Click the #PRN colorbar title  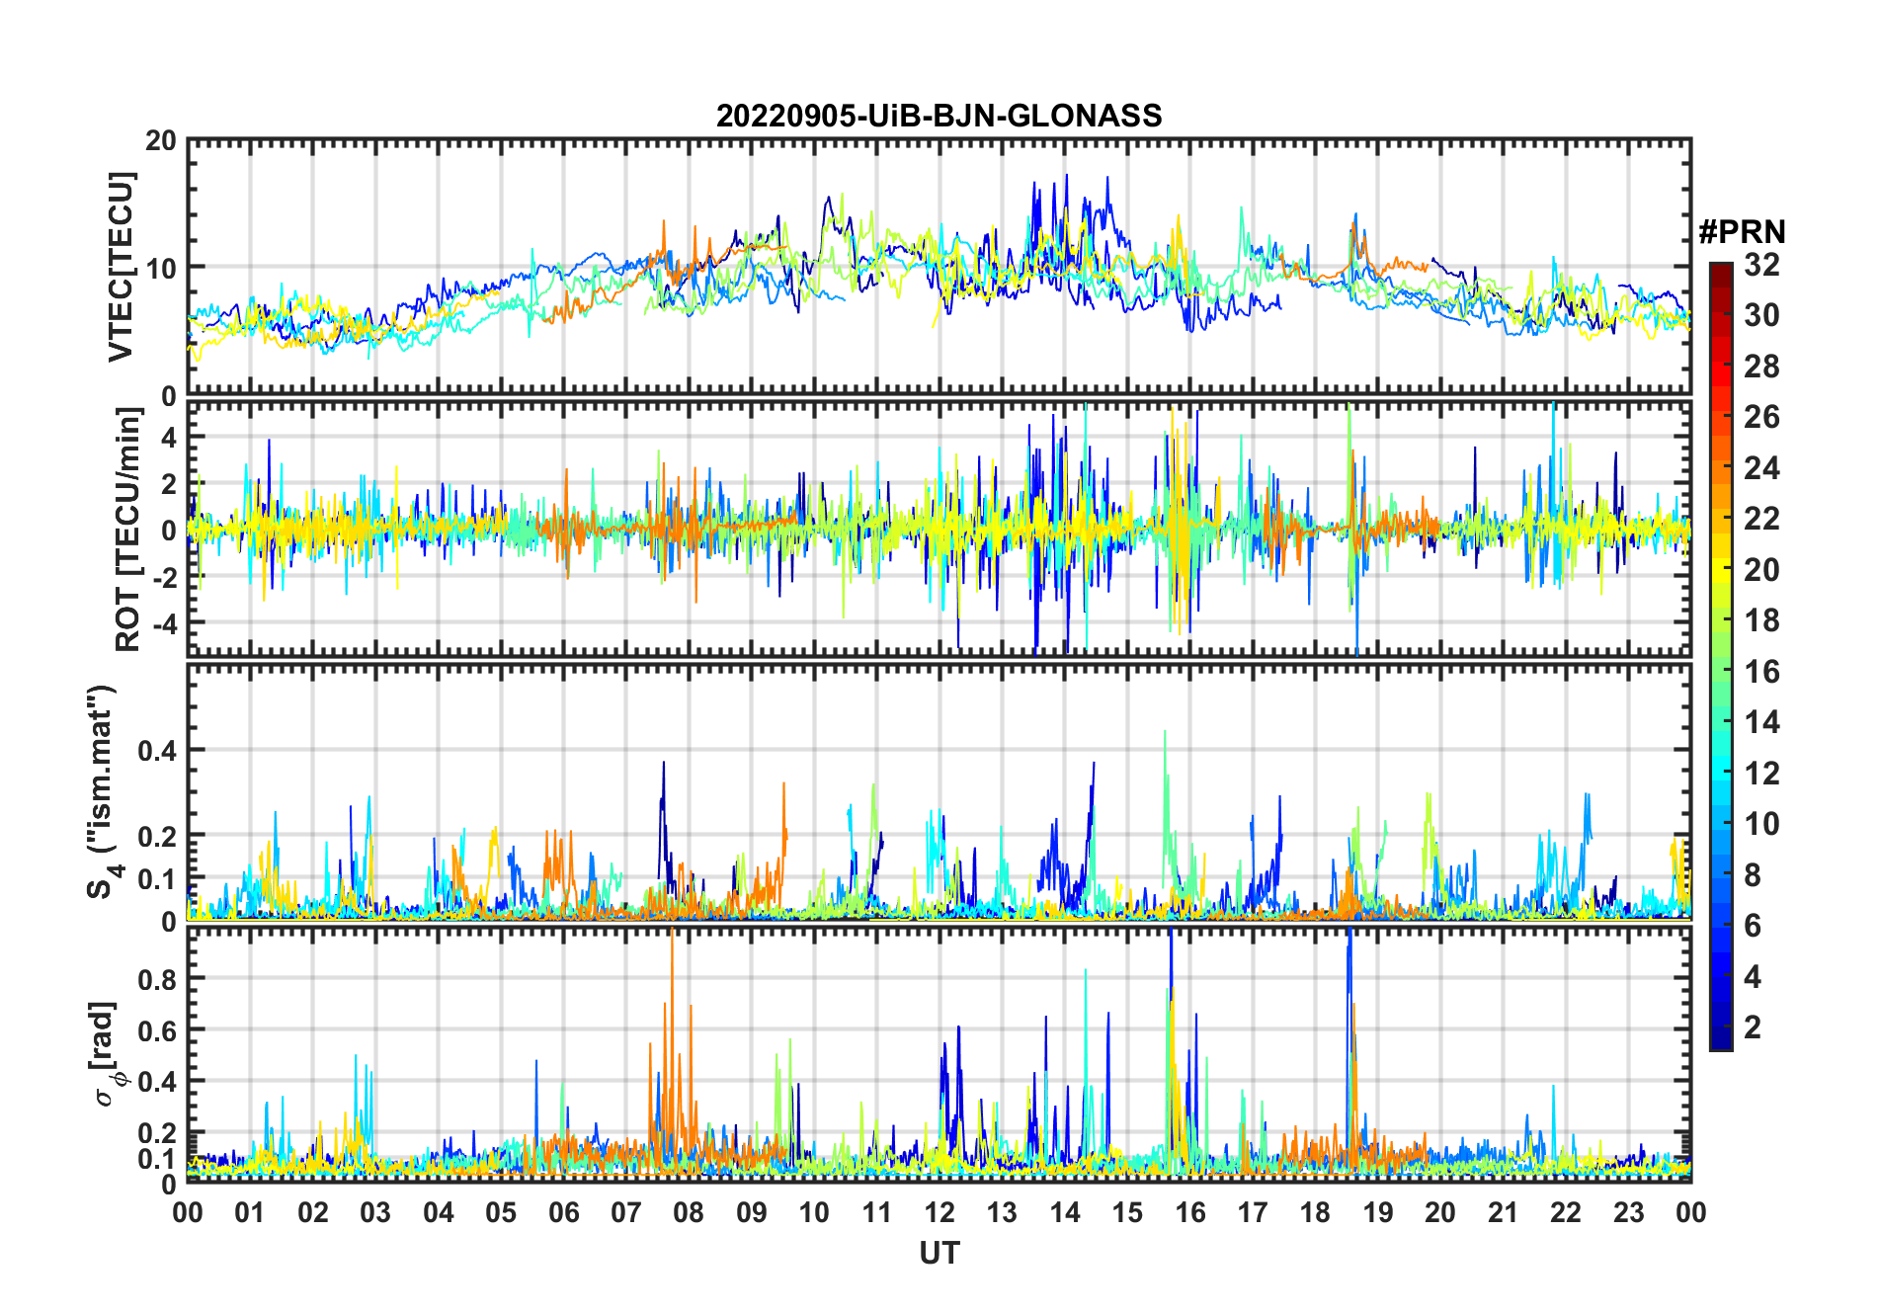(x=1743, y=232)
